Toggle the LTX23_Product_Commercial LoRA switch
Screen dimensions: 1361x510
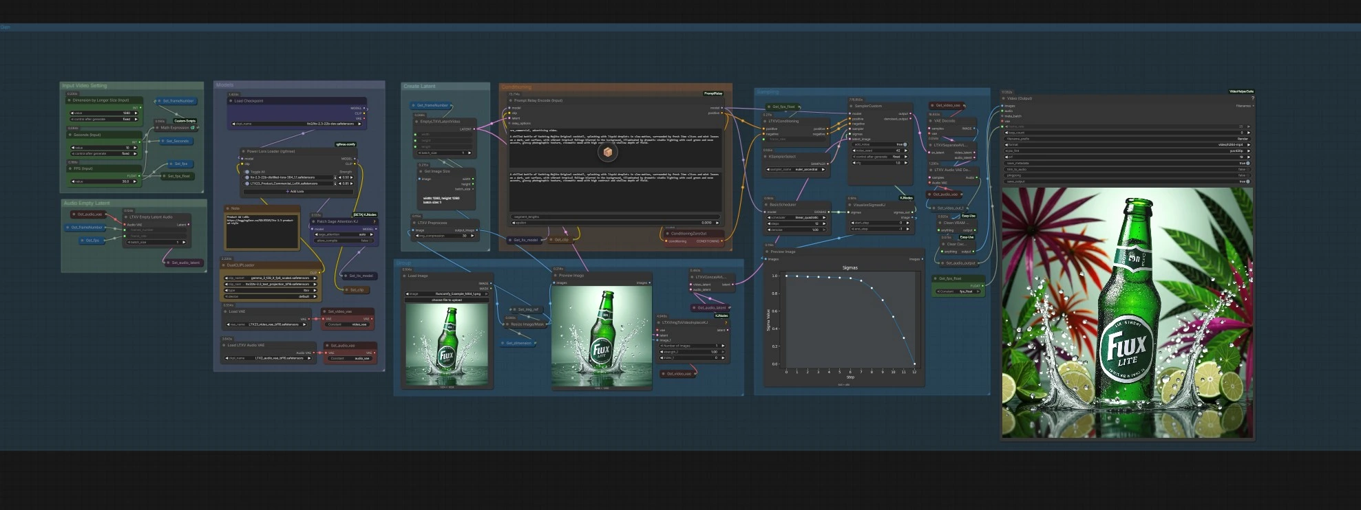coord(247,184)
